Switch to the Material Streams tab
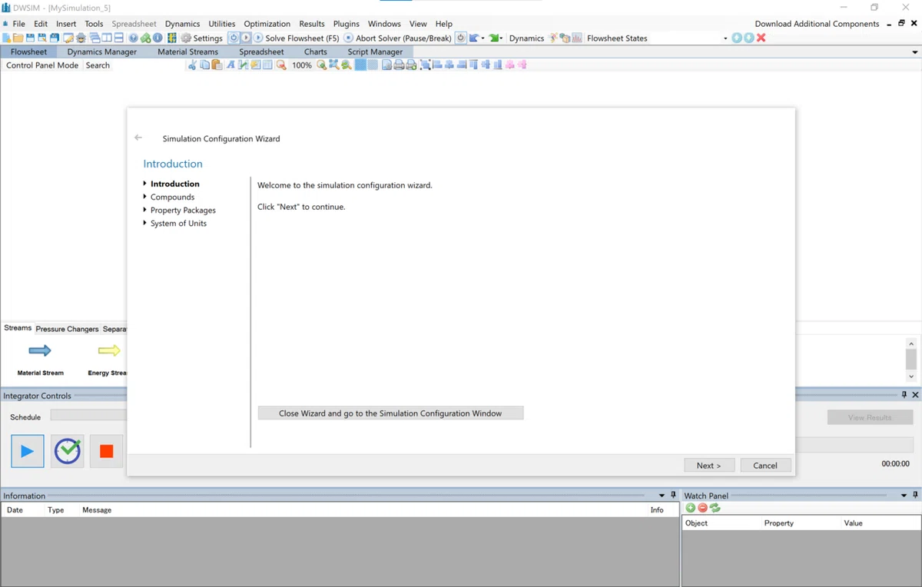This screenshot has width=922, height=587. [187, 51]
